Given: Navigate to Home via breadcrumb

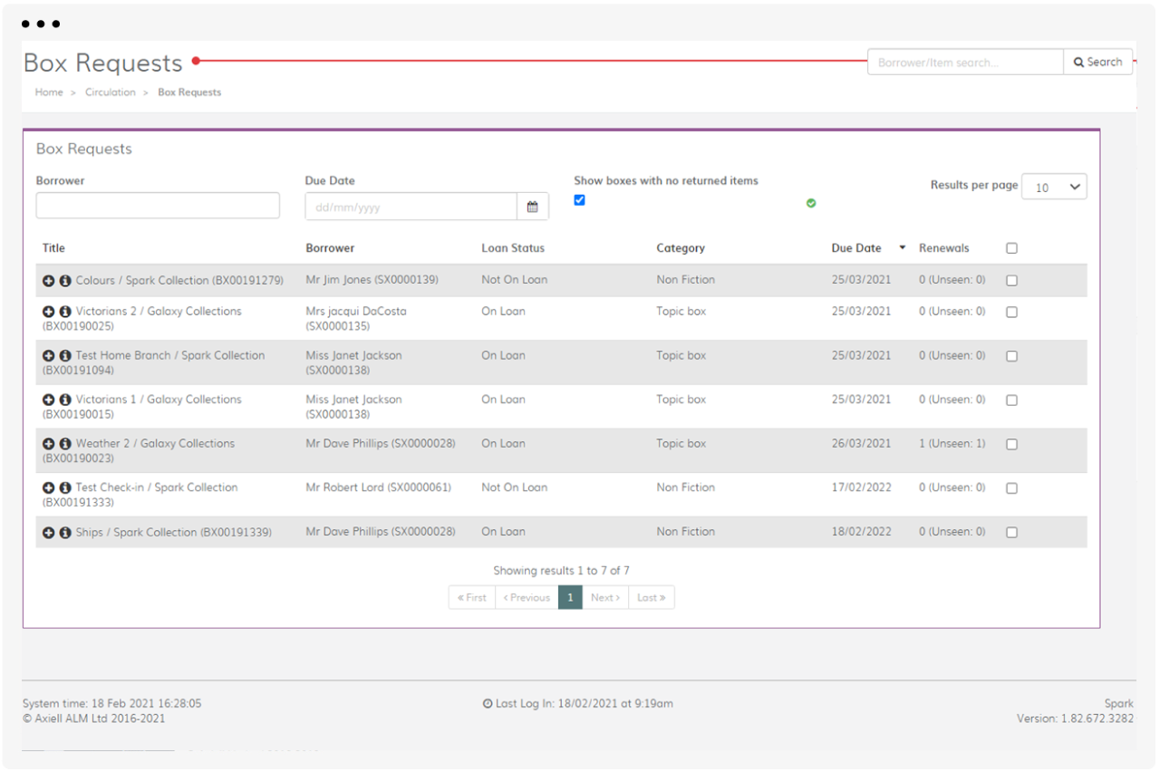Looking at the screenshot, I should [x=49, y=92].
